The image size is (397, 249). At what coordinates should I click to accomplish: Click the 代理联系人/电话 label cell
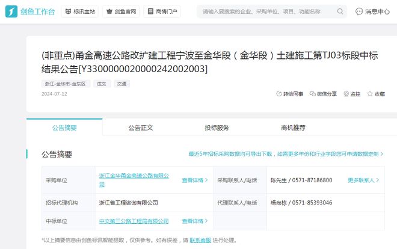[x=240, y=203]
